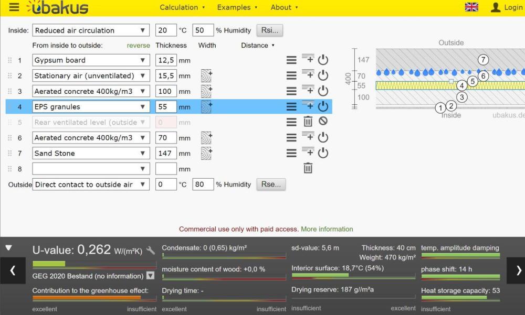Click the Rsi... button
The height and width of the screenshot is (315, 525).
click(x=270, y=30)
